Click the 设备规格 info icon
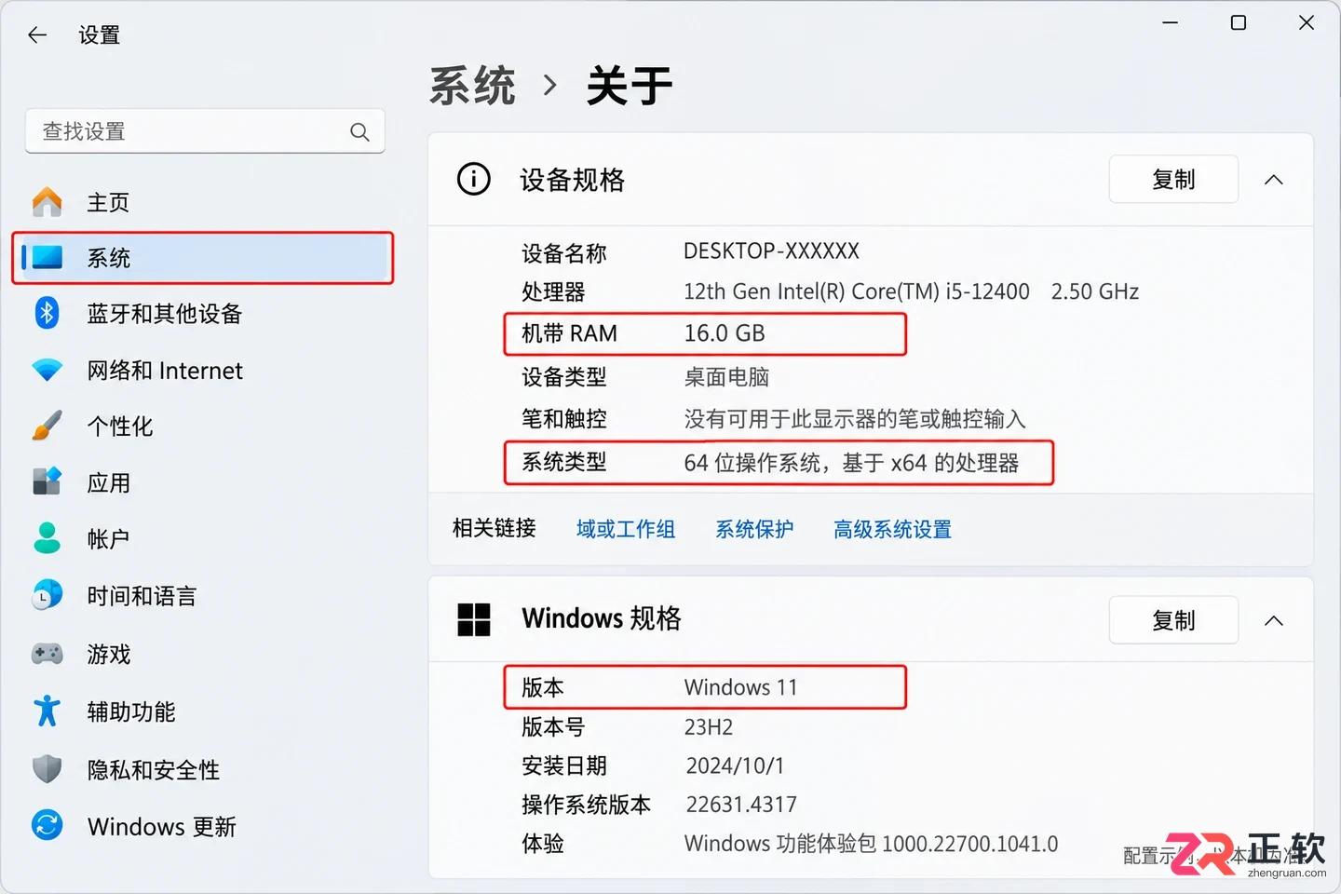Image resolution: width=1341 pixels, height=894 pixels. click(473, 179)
